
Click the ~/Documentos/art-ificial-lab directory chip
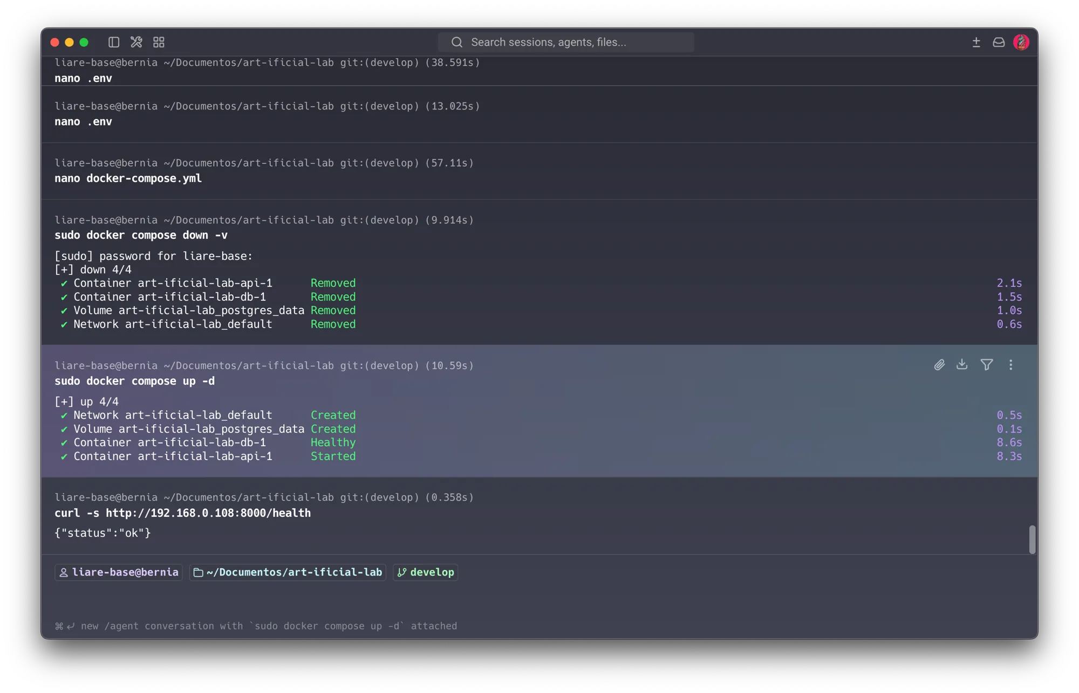point(288,572)
